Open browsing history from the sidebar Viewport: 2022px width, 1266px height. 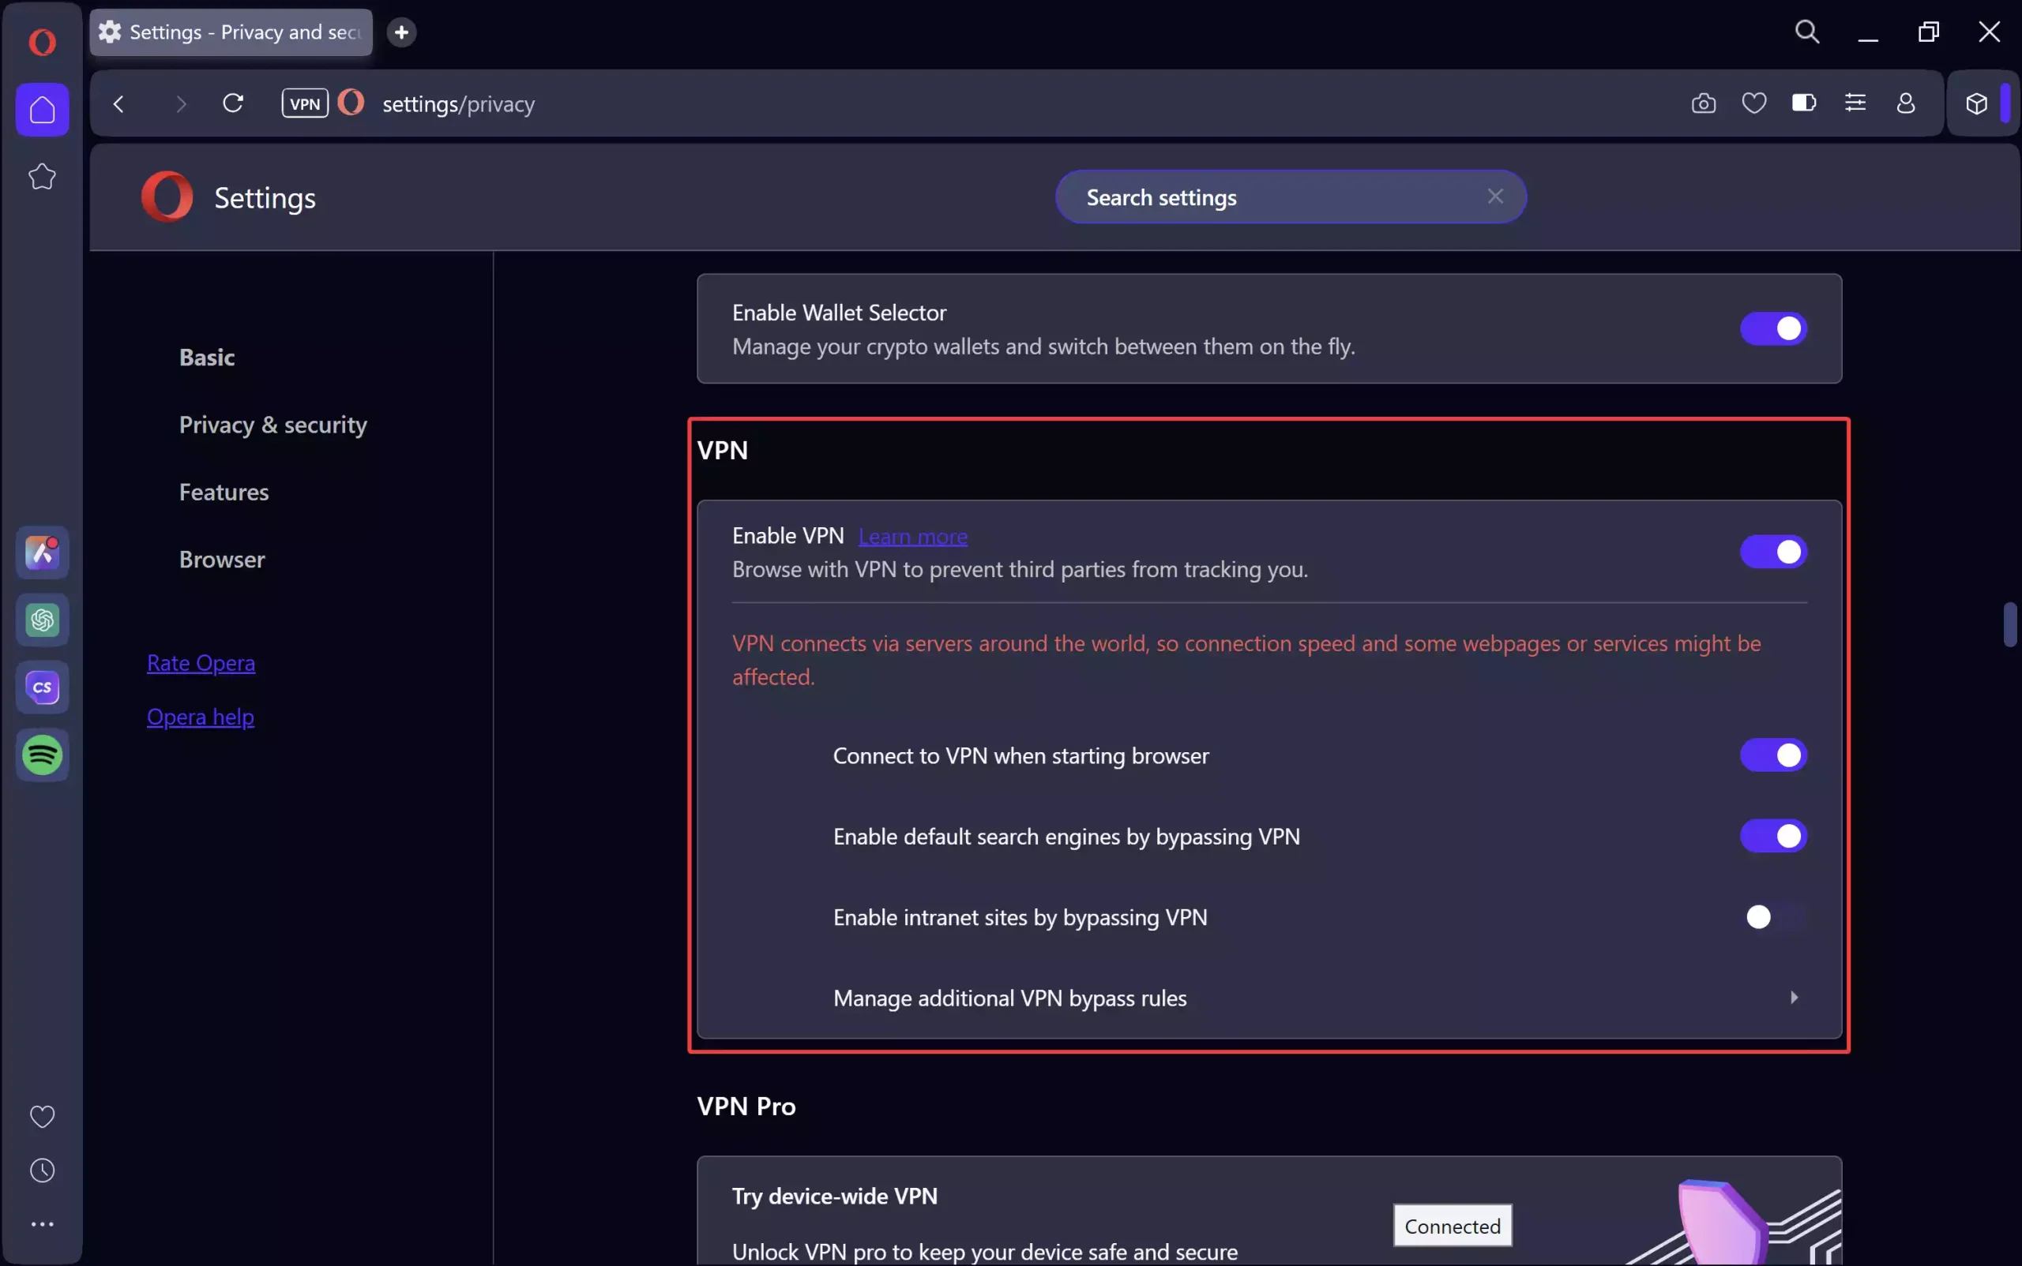(x=42, y=1170)
